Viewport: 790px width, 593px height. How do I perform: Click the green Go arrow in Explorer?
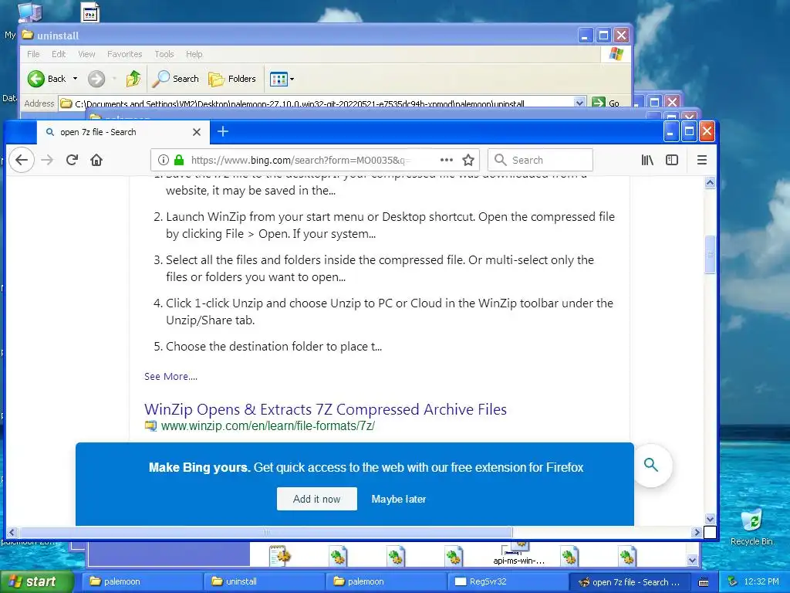[598, 103]
